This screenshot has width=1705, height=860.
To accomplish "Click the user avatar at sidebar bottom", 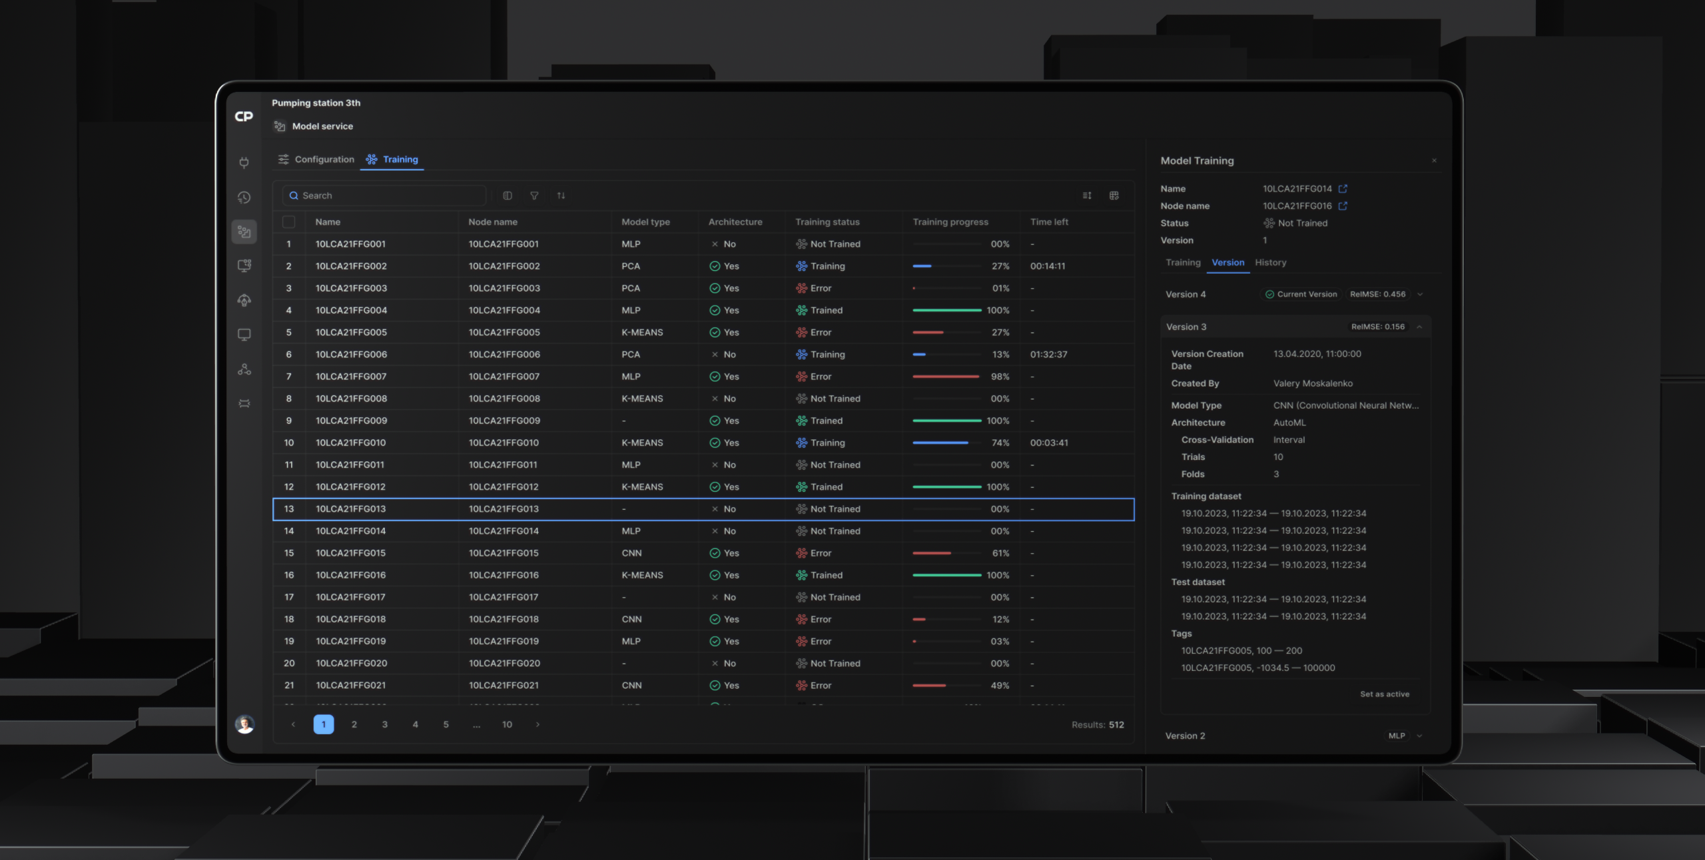I will tap(244, 724).
